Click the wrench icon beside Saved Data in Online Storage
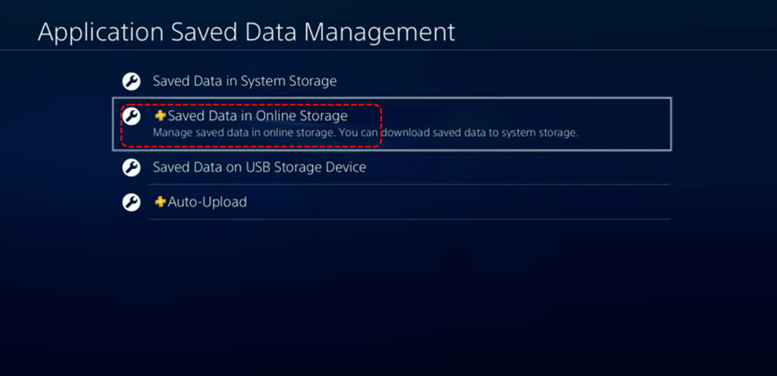777x376 pixels. (131, 116)
